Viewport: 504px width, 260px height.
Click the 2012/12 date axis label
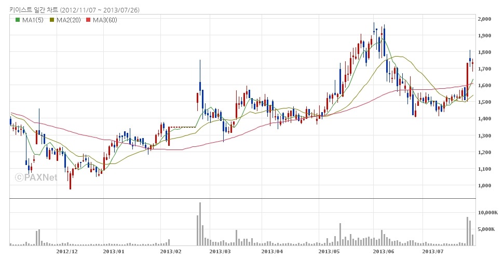coord(67,251)
